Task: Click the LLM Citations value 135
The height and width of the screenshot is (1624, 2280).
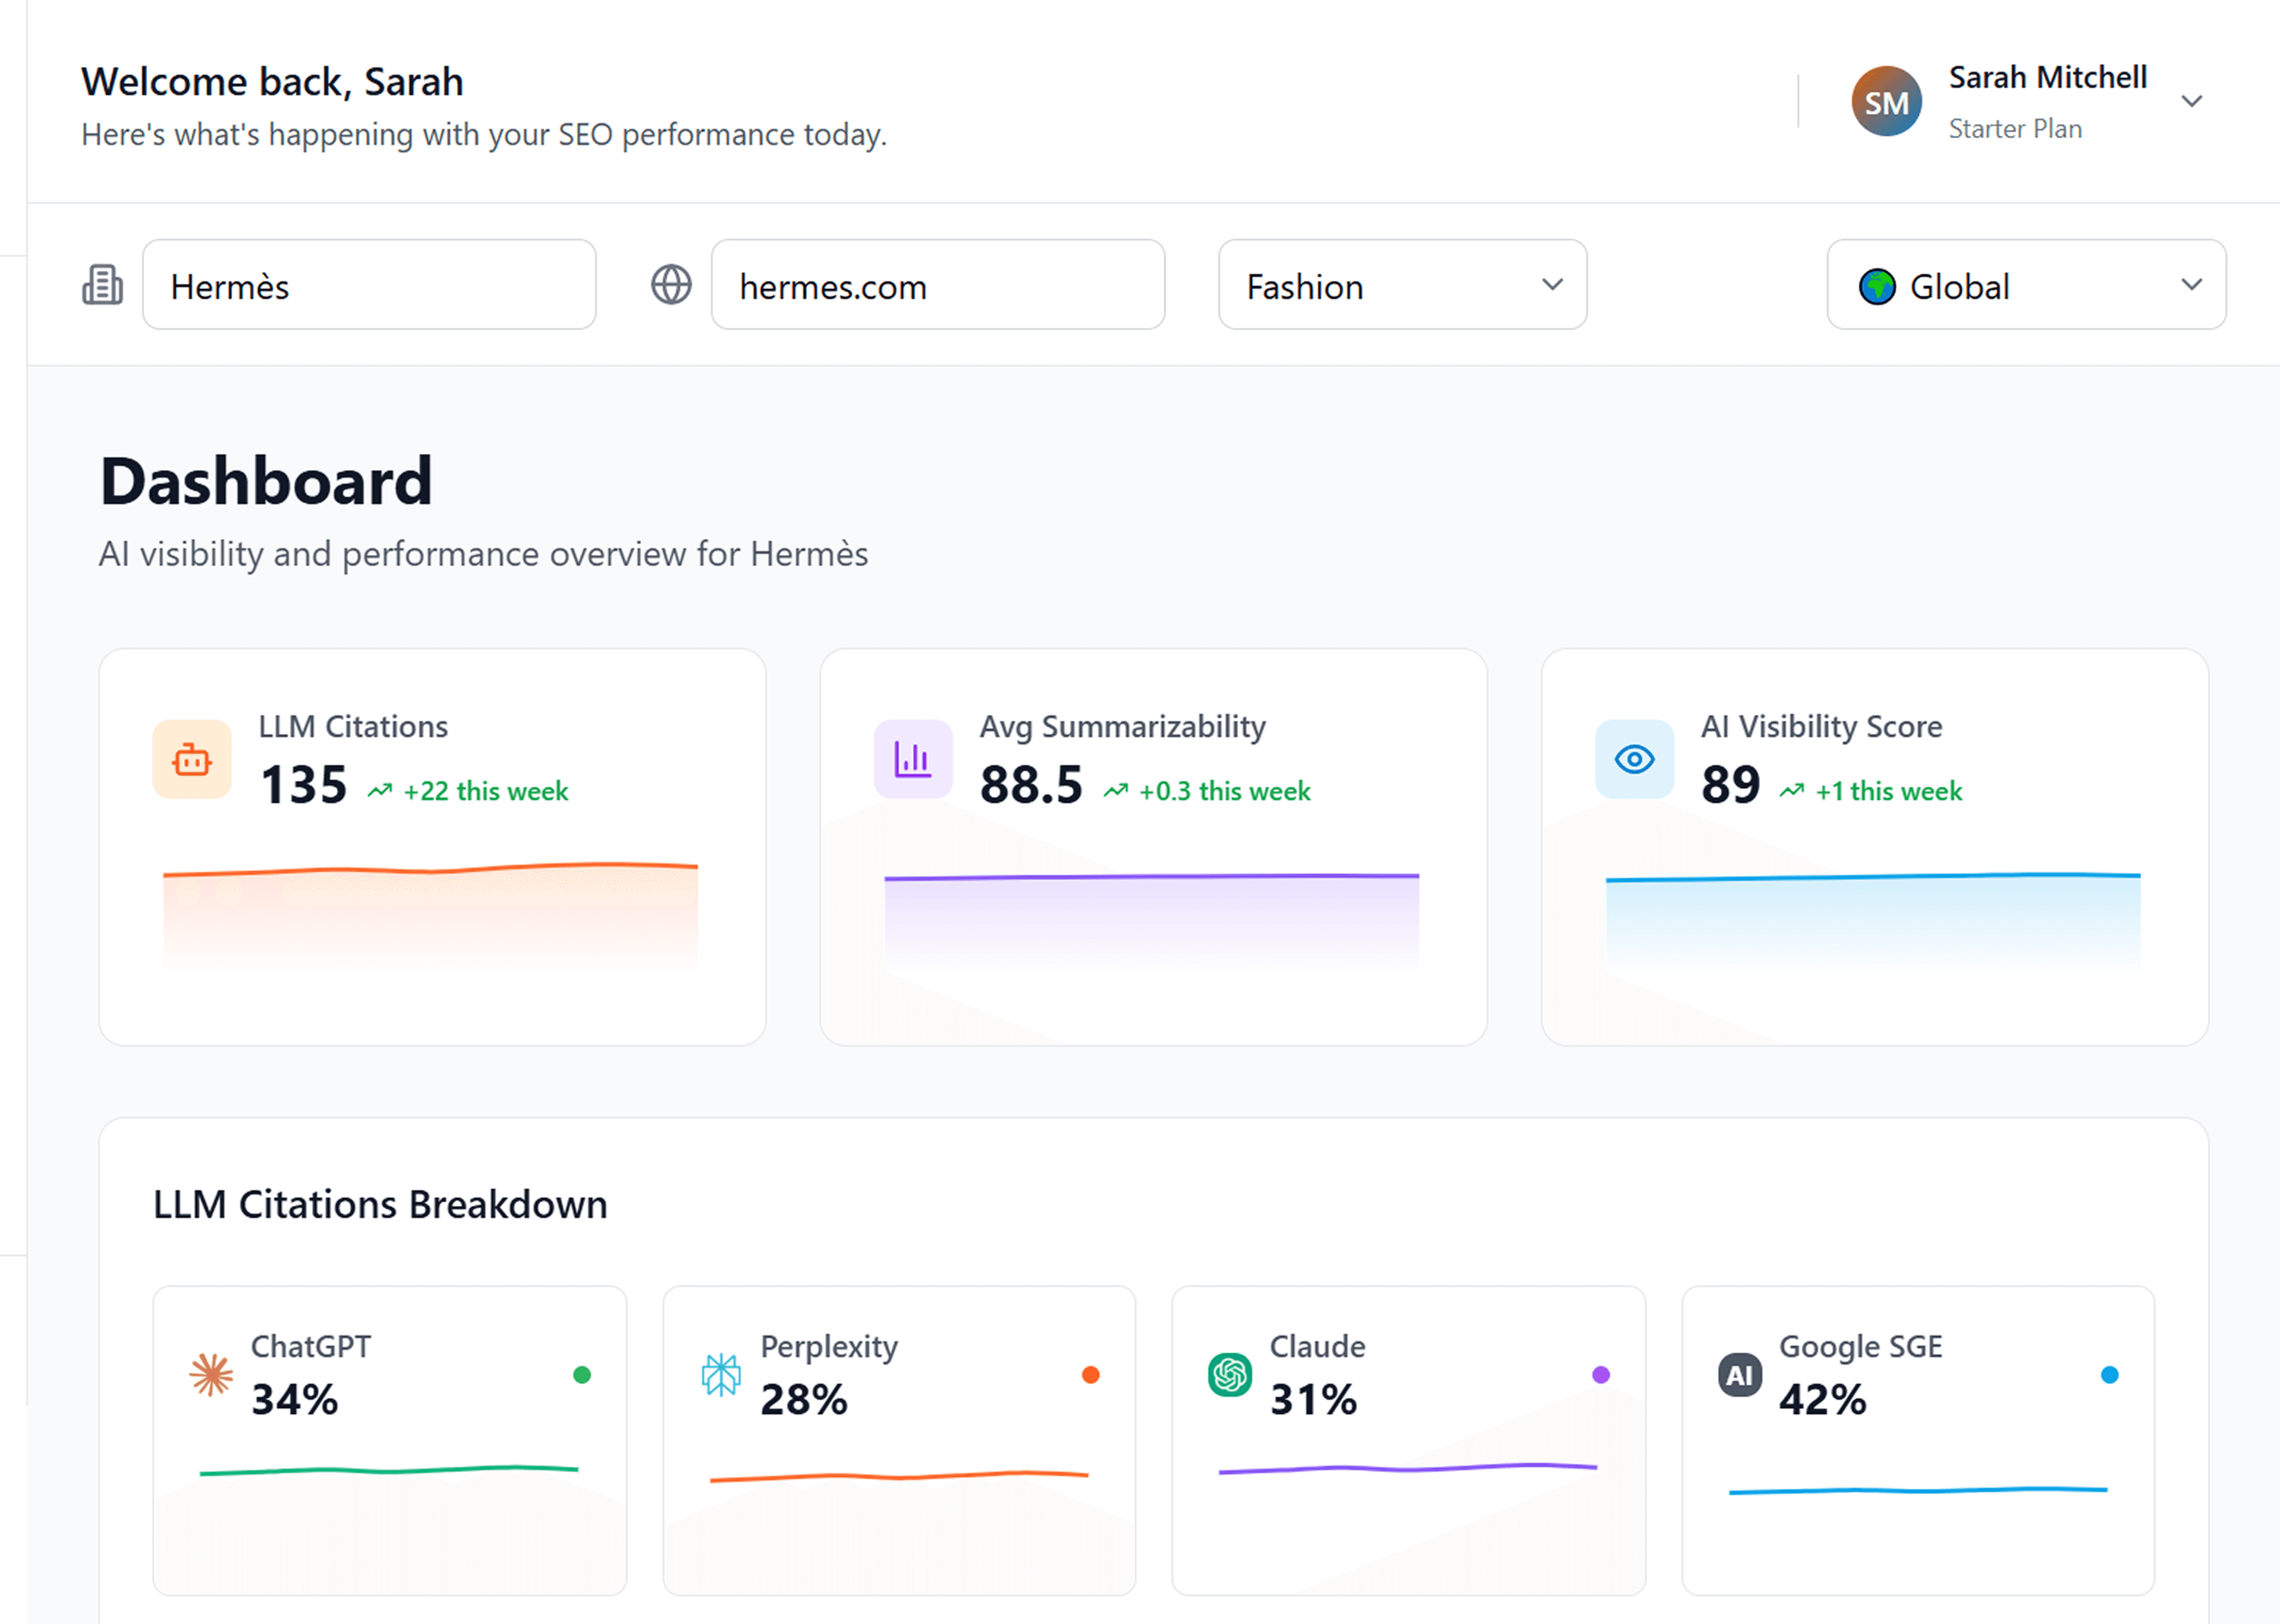Action: (x=304, y=785)
